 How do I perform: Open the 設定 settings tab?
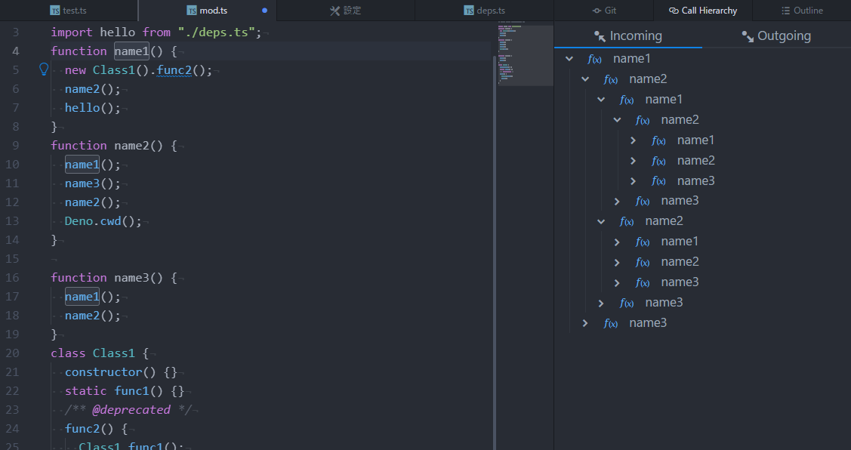coord(346,11)
